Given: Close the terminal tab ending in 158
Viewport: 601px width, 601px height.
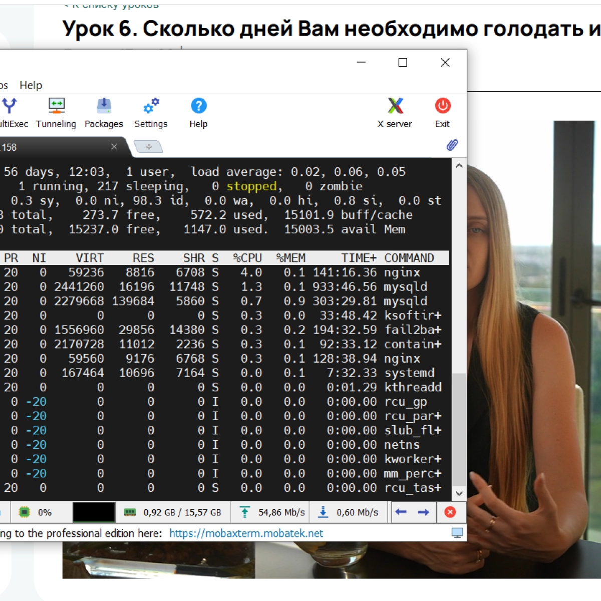Looking at the screenshot, I should pyautogui.click(x=114, y=147).
